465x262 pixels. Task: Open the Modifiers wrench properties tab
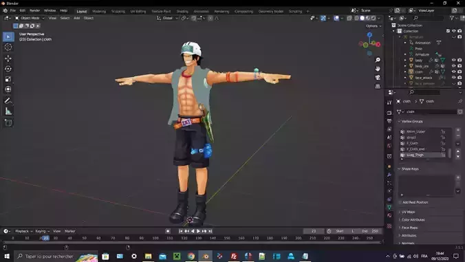coord(389,175)
